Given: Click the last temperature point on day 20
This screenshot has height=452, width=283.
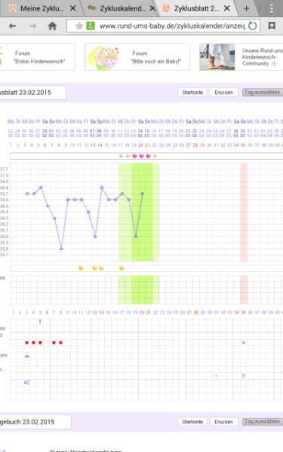Looking at the screenshot, I should point(143,194).
